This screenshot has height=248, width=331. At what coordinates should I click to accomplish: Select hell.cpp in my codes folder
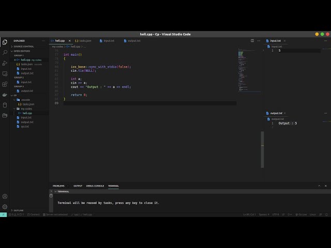(27, 113)
